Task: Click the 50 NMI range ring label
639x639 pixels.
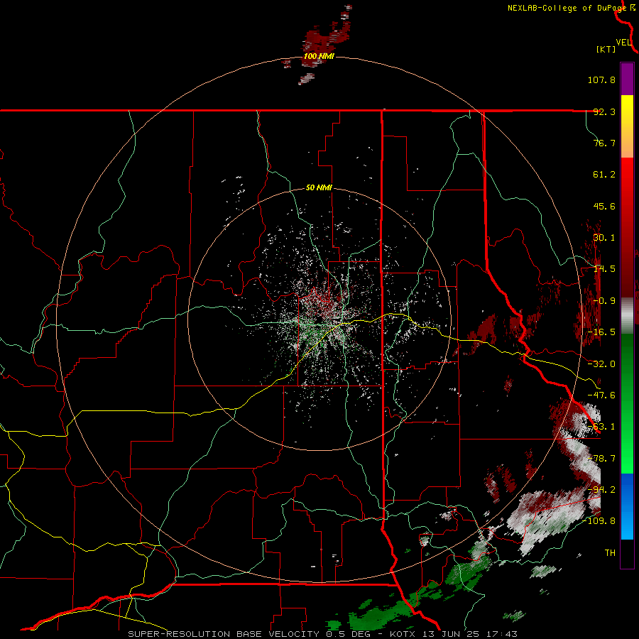Action: click(x=319, y=188)
